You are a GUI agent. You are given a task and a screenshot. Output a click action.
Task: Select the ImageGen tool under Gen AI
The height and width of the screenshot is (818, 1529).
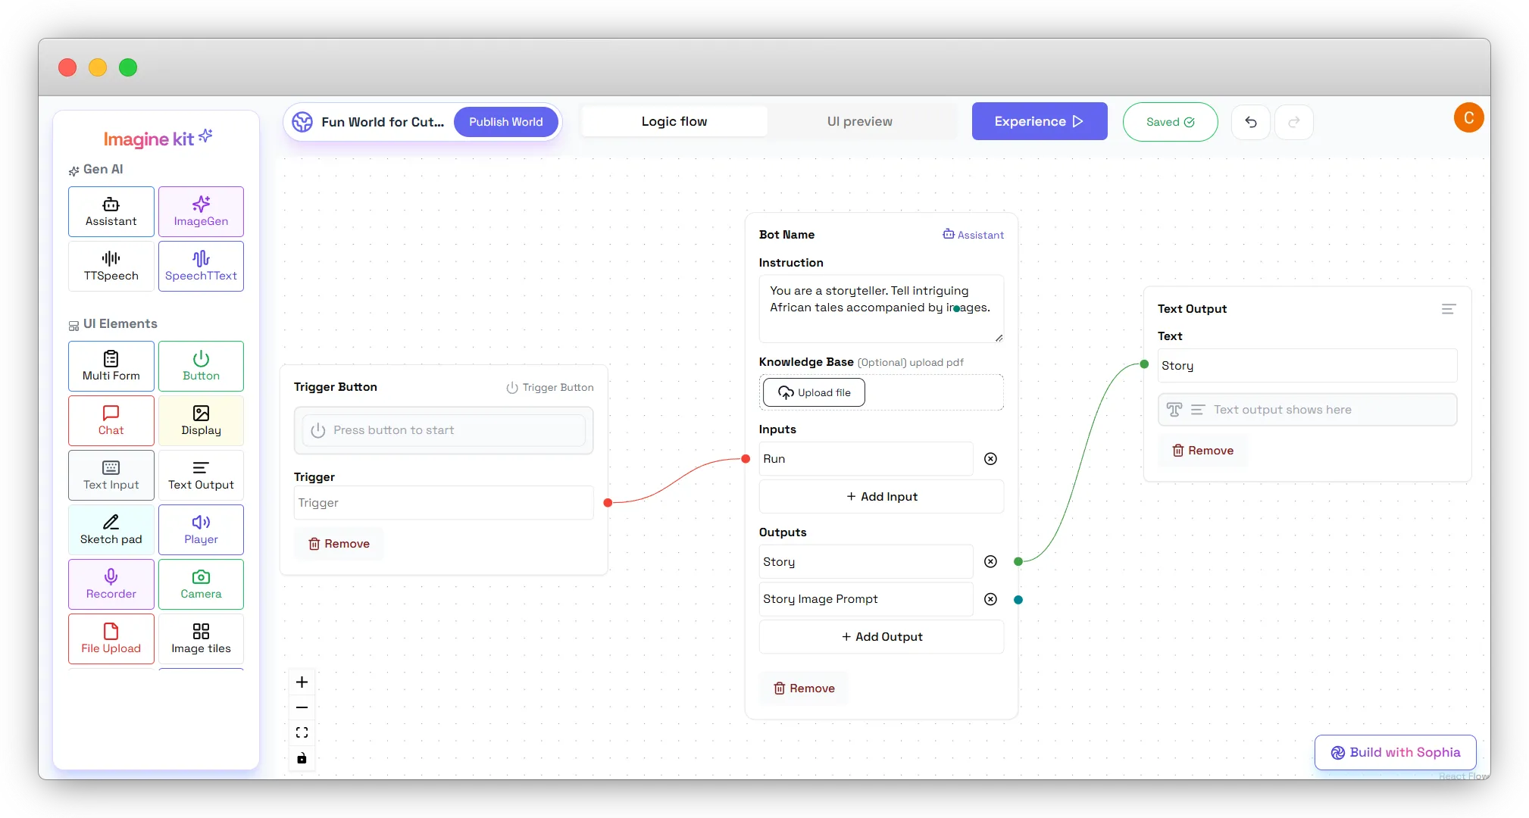point(201,211)
